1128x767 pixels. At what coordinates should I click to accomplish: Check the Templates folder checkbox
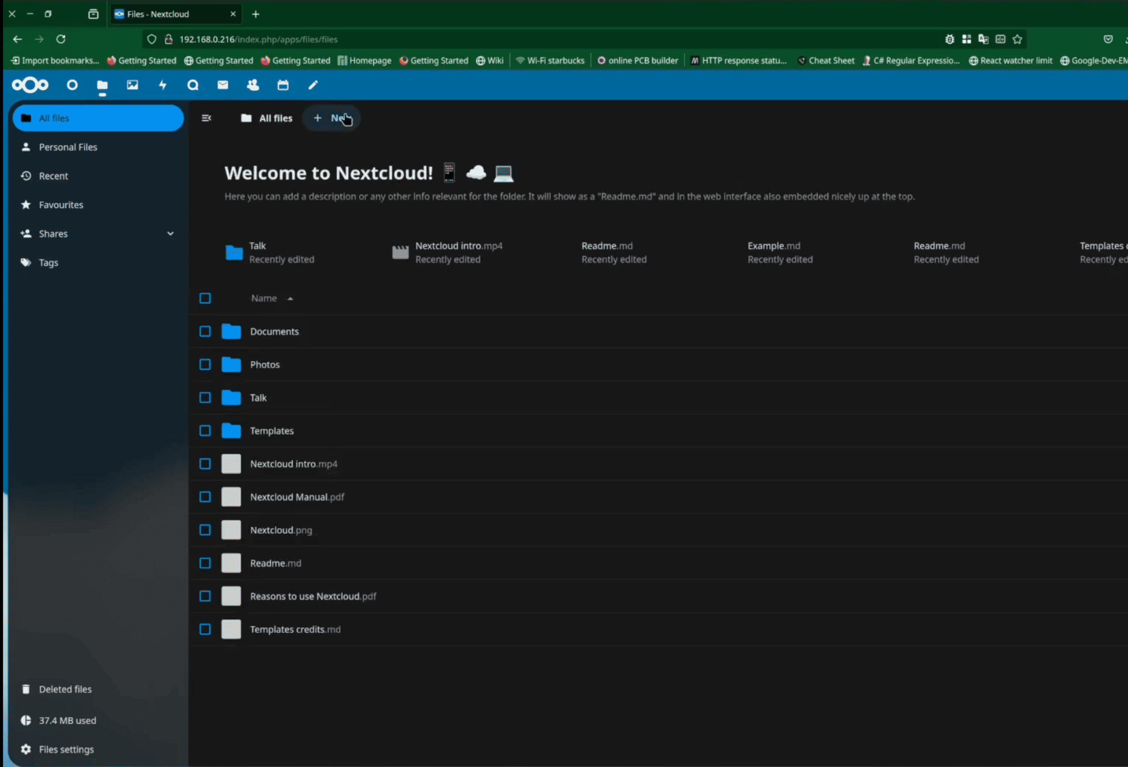[205, 431]
